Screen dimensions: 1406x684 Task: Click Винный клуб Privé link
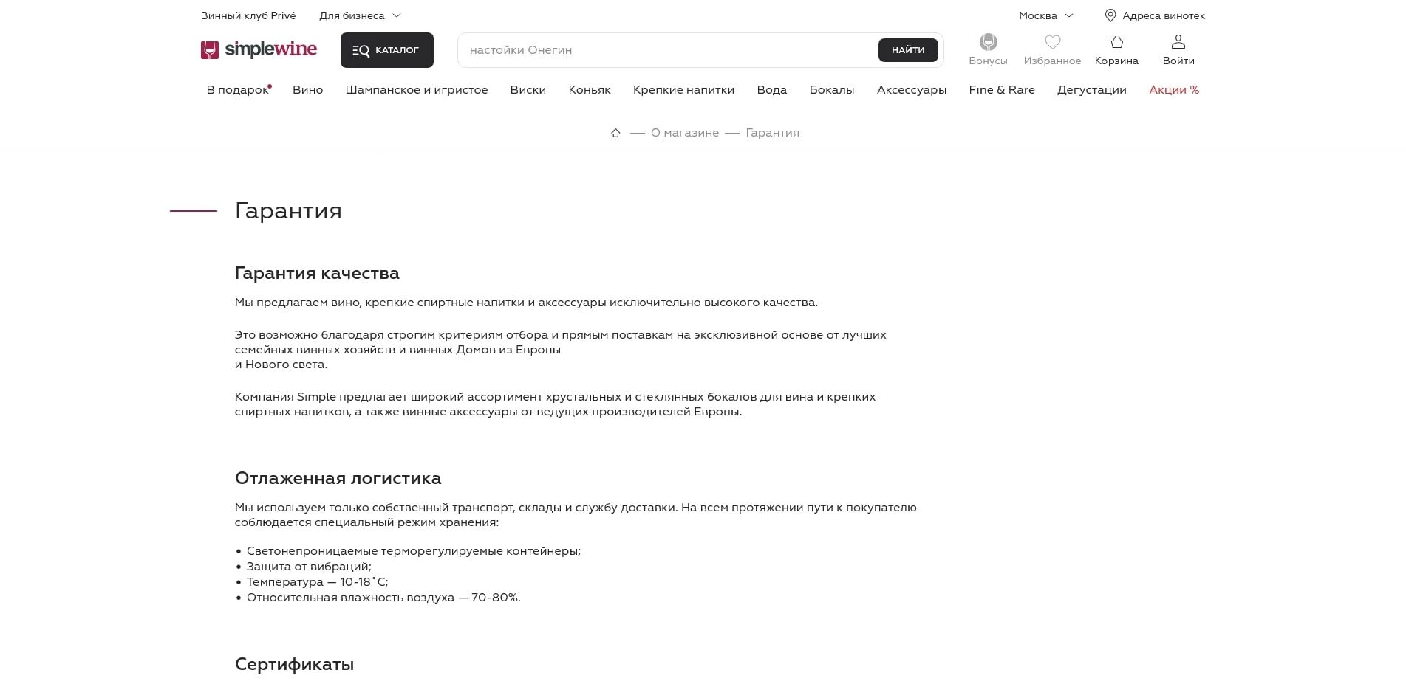pyautogui.click(x=248, y=15)
